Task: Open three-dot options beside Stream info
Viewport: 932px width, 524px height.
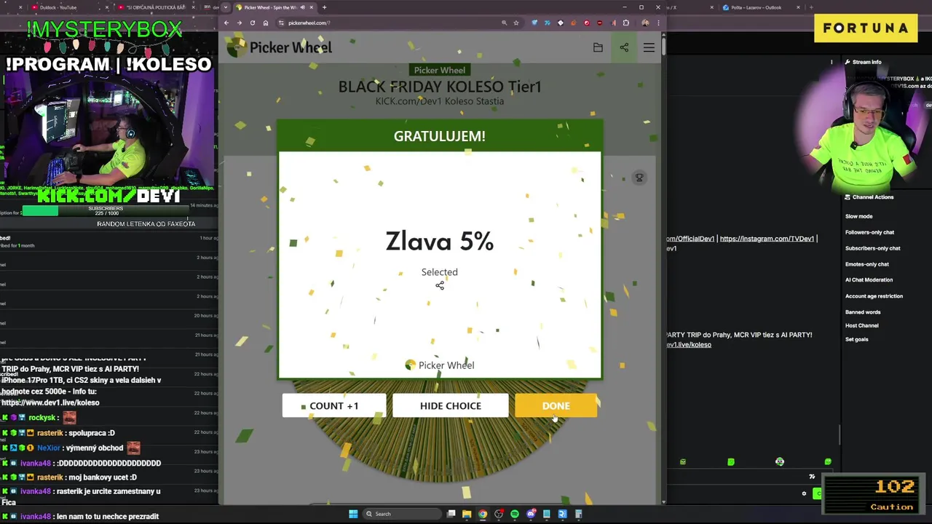Action: tap(832, 62)
